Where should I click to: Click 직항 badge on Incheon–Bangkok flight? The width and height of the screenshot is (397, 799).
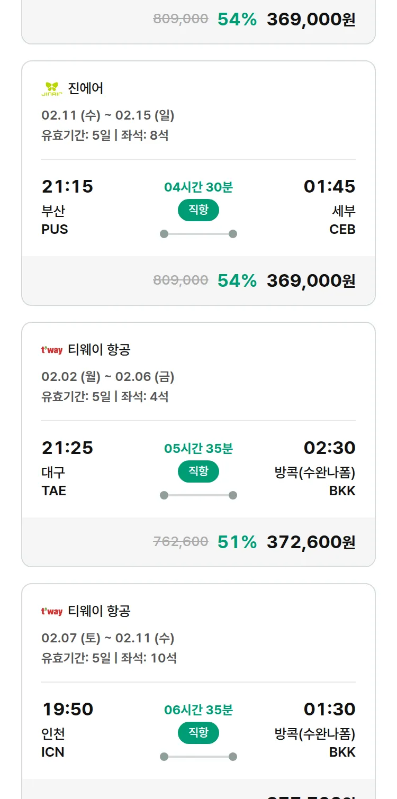coord(198,733)
